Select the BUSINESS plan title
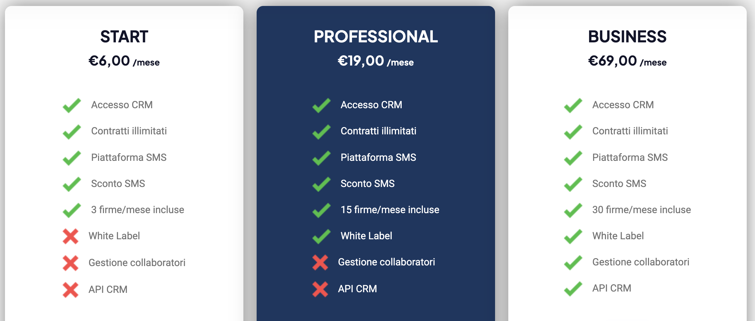Screen dimensions: 755x321 click(627, 36)
